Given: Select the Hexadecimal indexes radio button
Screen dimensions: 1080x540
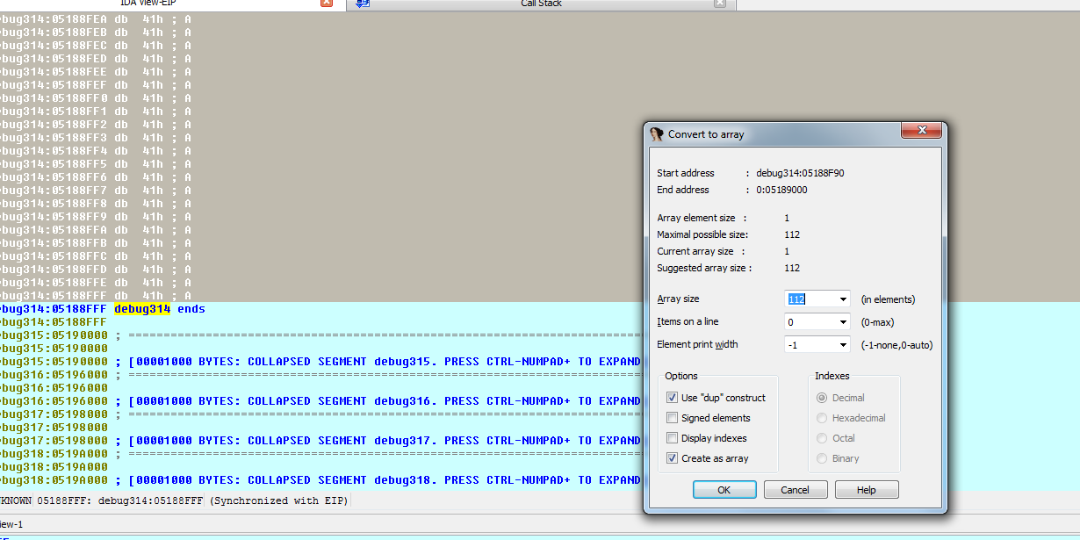Looking at the screenshot, I should [x=823, y=418].
